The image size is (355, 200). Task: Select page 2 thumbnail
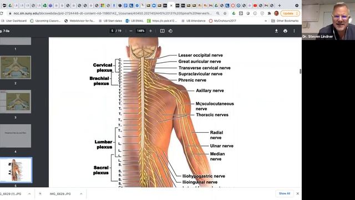coord(16,67)
